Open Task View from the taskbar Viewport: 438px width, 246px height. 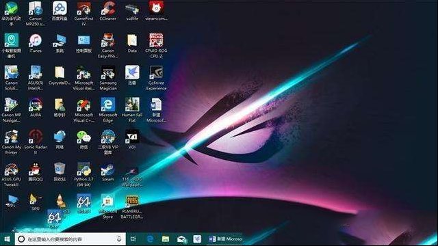pos(133,239)
